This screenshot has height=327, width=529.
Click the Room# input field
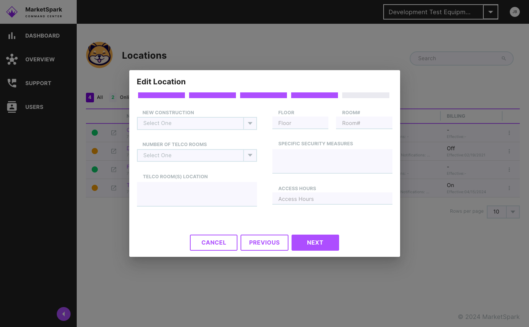(364, 123)
